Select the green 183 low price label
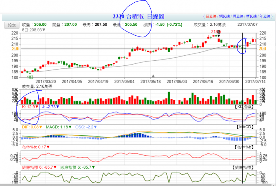This screenshot has height=186, width=276. (x=30, y=77)
